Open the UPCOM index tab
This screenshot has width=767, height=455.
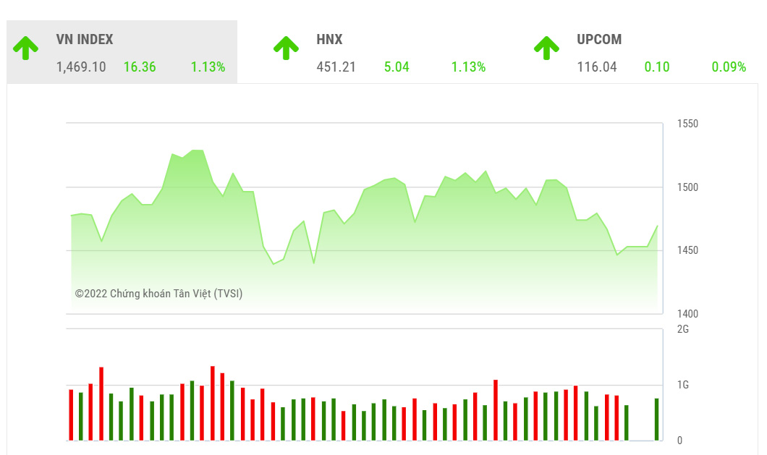(599, 40)
